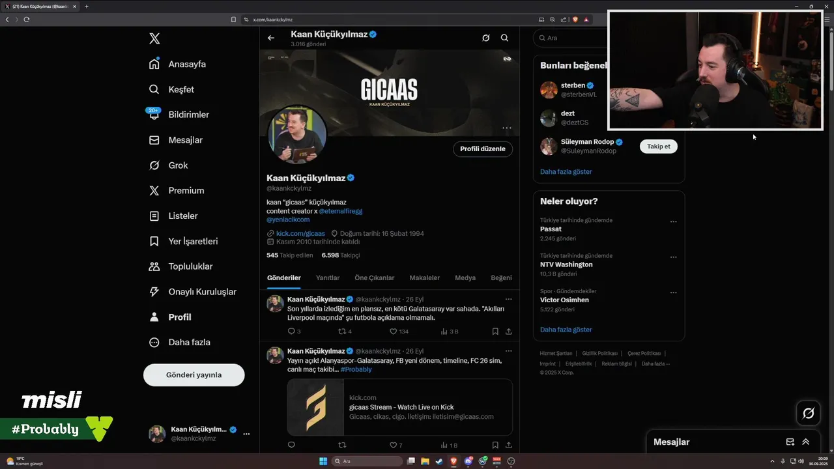View analytics showing 3 B views
This screenshot has width=834, height=469.
coord(450,332)
